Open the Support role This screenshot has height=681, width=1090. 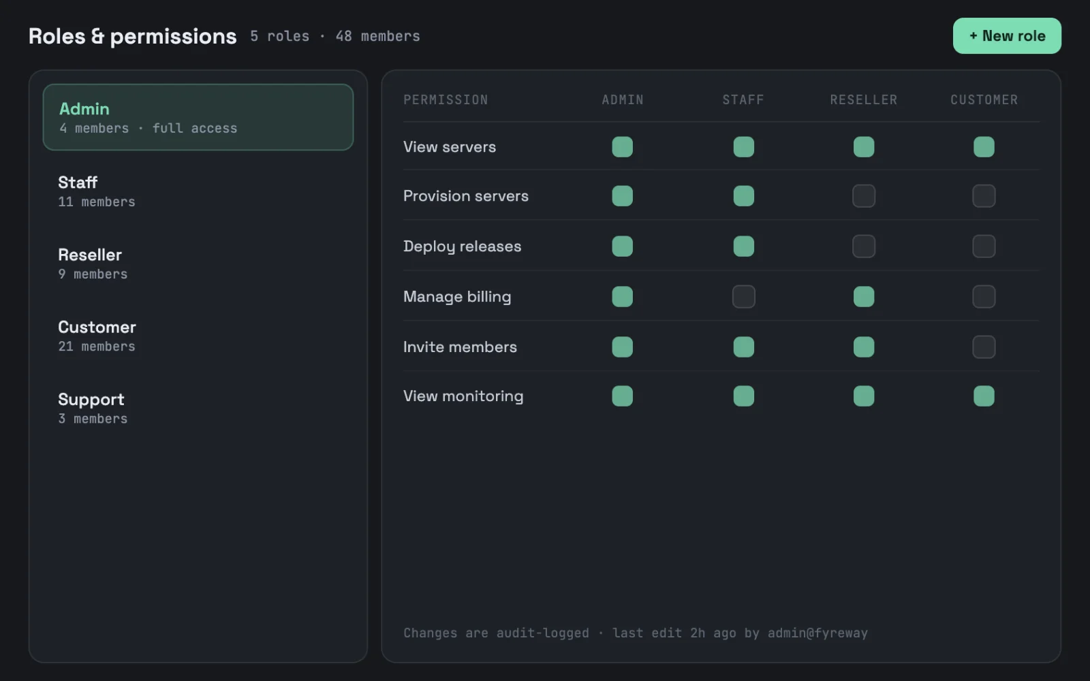coord(198,408)
